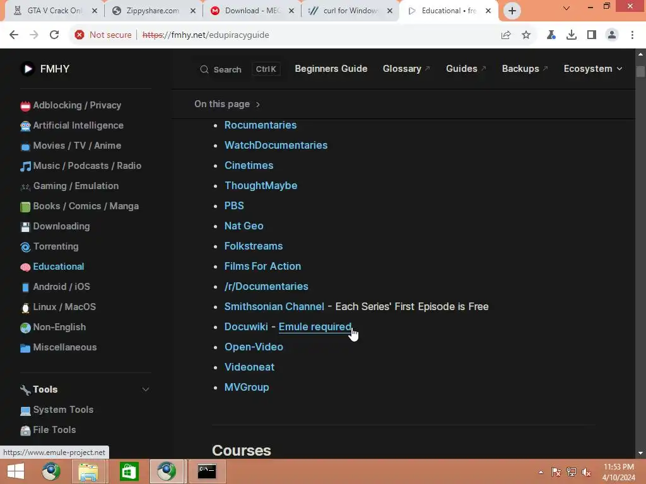Open the ThoughtMaybe link

(x=261, y=186)
